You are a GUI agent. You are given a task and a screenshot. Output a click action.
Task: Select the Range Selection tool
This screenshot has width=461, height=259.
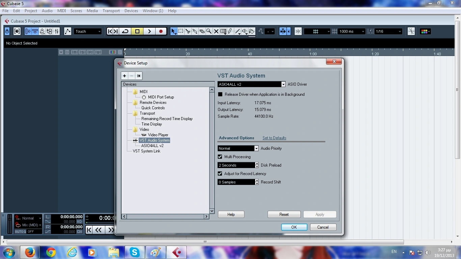pos(181,31)
